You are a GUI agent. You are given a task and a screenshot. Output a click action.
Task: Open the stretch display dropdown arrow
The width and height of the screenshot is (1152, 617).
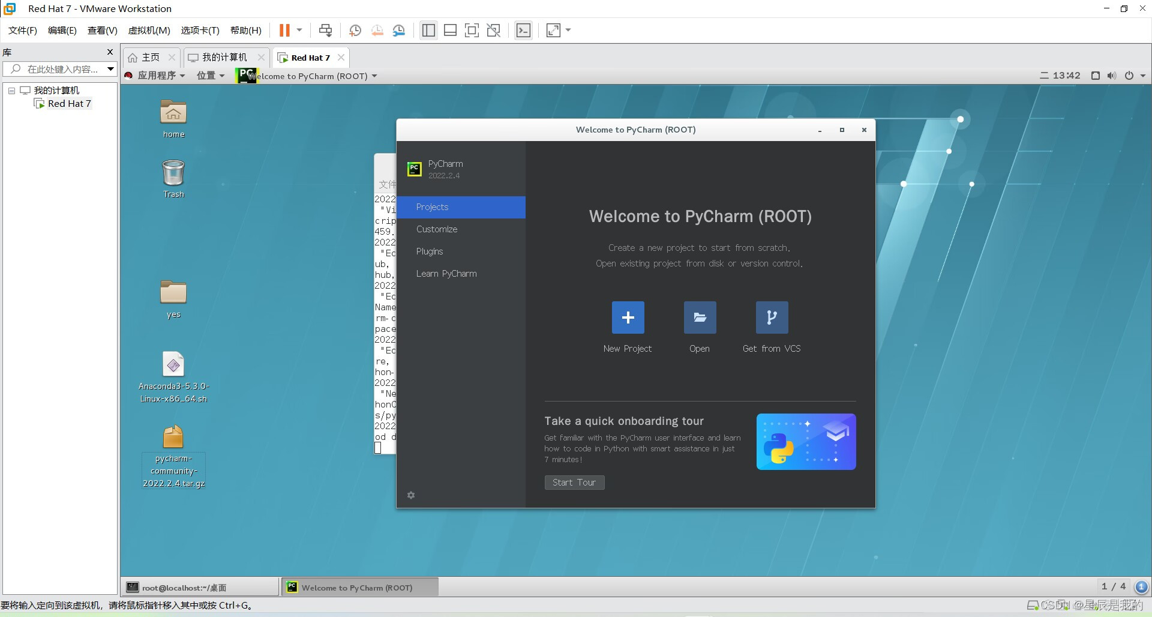point(568,30)
